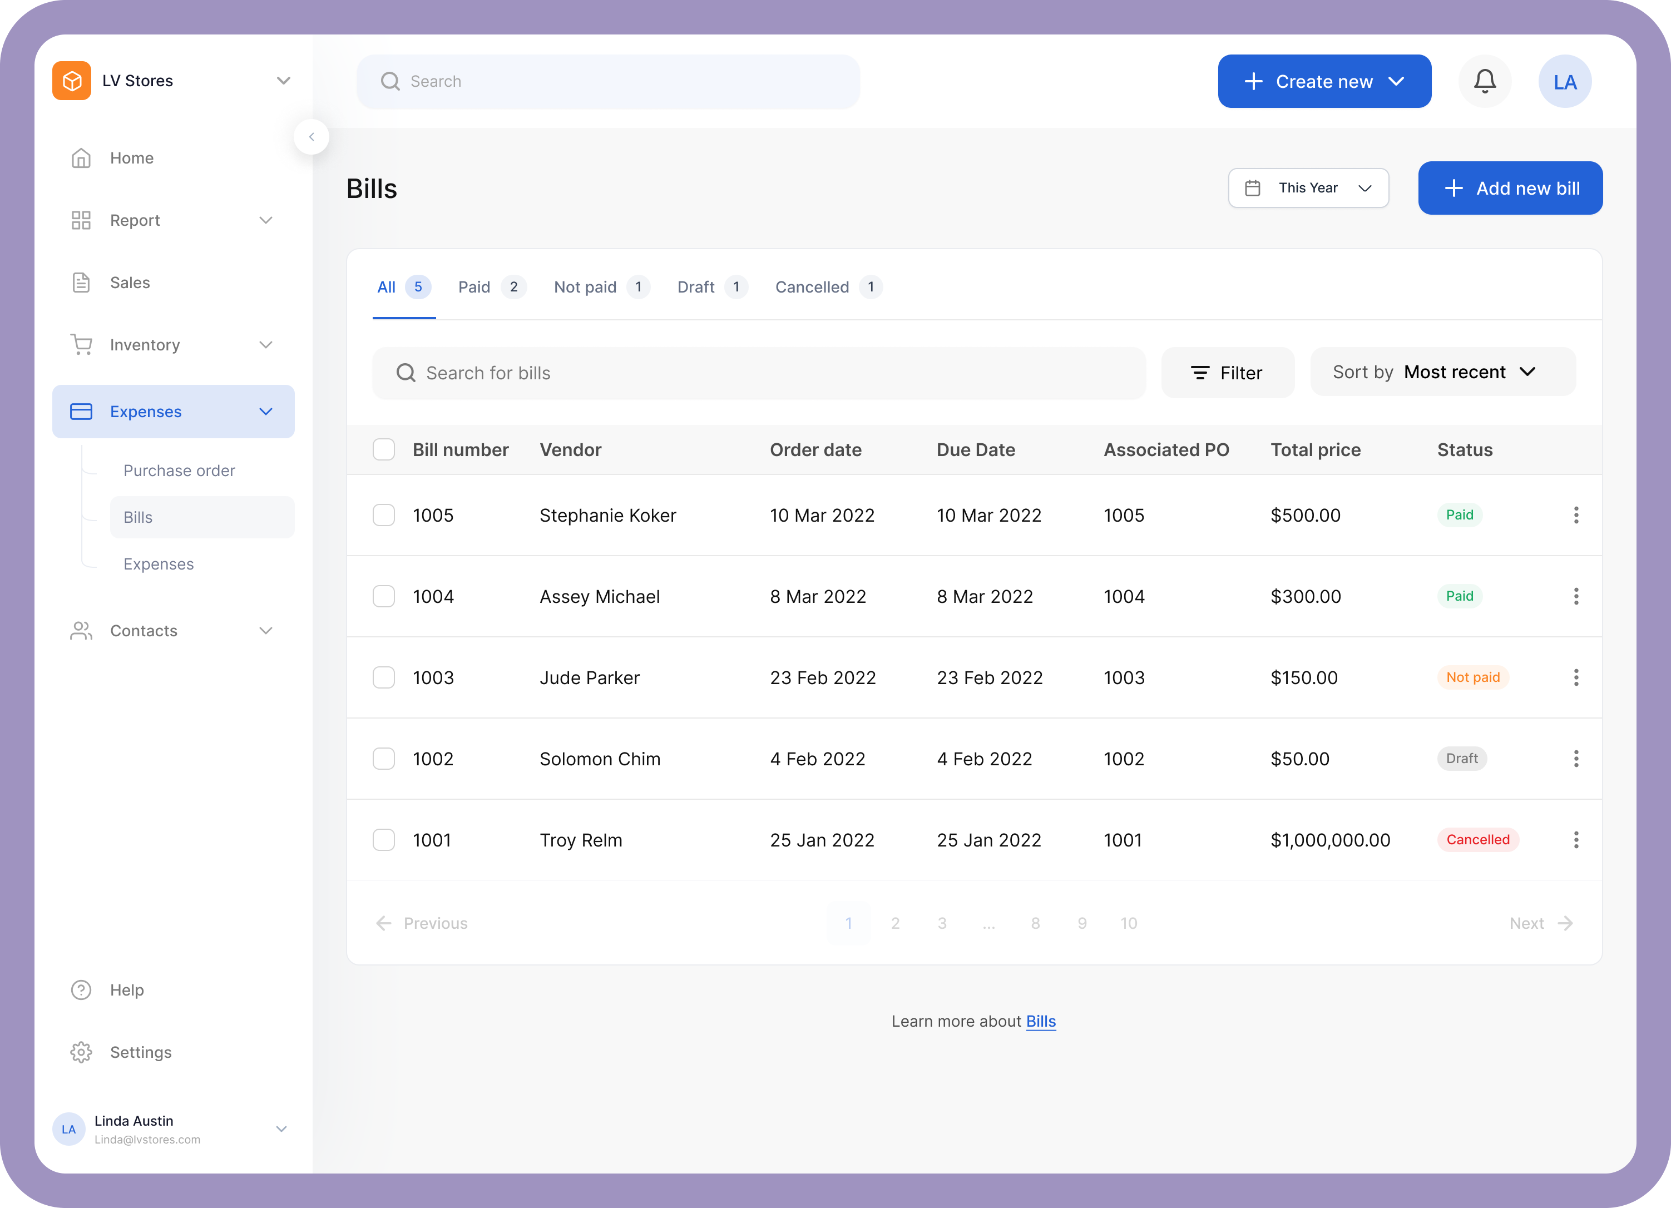Check the box for bill 1005
The width and height of the screenshot is (1671, 1208).
(384, 515)
